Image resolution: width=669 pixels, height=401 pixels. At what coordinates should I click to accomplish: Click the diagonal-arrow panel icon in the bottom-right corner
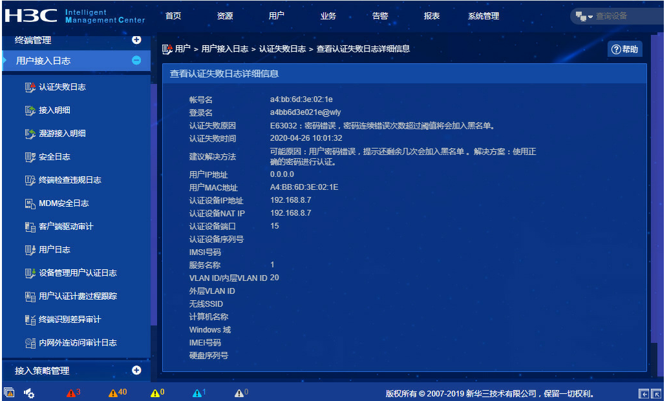tap(657, 394)
